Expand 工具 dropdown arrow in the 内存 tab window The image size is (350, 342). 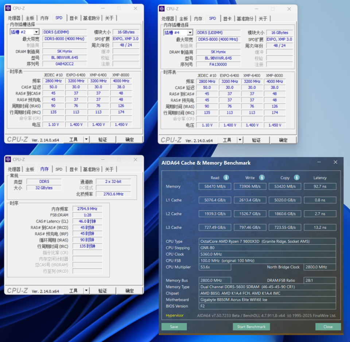click(86, 291)
